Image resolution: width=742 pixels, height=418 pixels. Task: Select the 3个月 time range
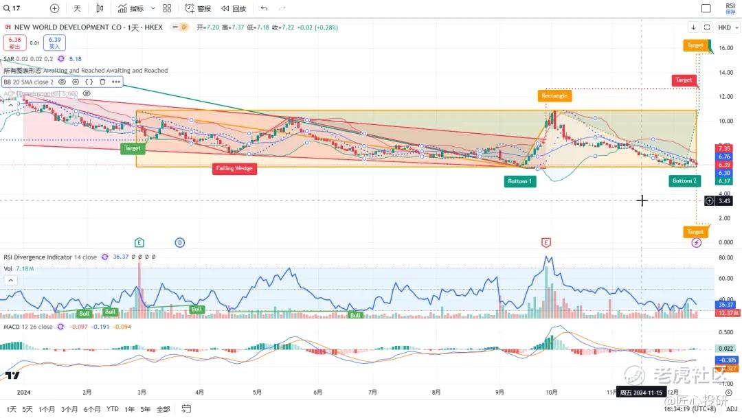point(69,409)
